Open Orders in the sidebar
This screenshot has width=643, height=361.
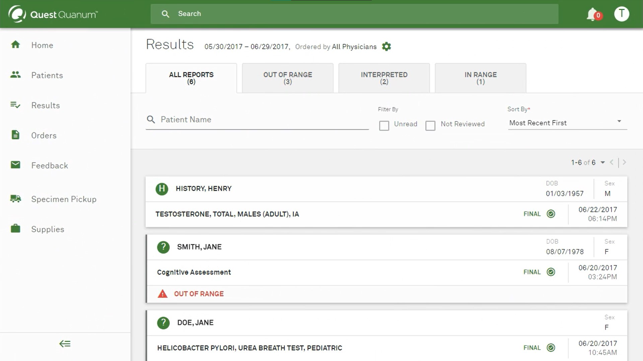coord(44,135)
